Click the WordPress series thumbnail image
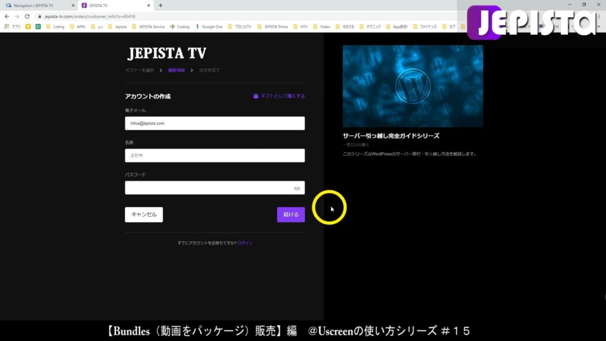This screenshot has width=606, height=341. (412, 86)
